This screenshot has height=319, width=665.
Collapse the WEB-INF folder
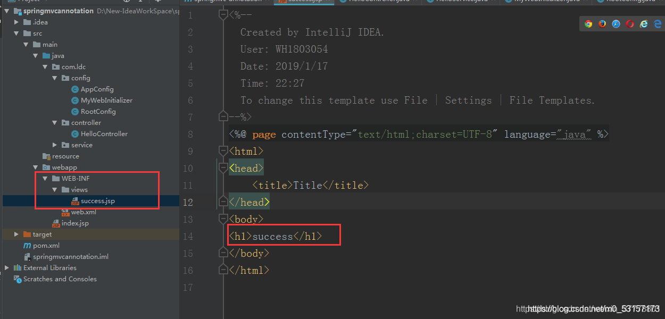(45, 179)
